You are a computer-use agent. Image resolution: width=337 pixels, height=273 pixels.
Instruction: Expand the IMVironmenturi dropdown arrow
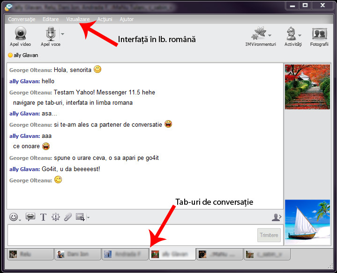coord(270,35)
